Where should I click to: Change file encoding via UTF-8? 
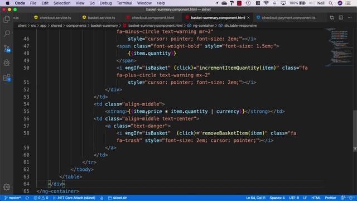[x=294, y=198]
